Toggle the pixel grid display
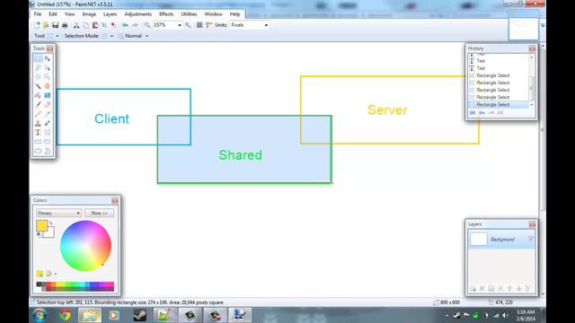 point(199,25)
